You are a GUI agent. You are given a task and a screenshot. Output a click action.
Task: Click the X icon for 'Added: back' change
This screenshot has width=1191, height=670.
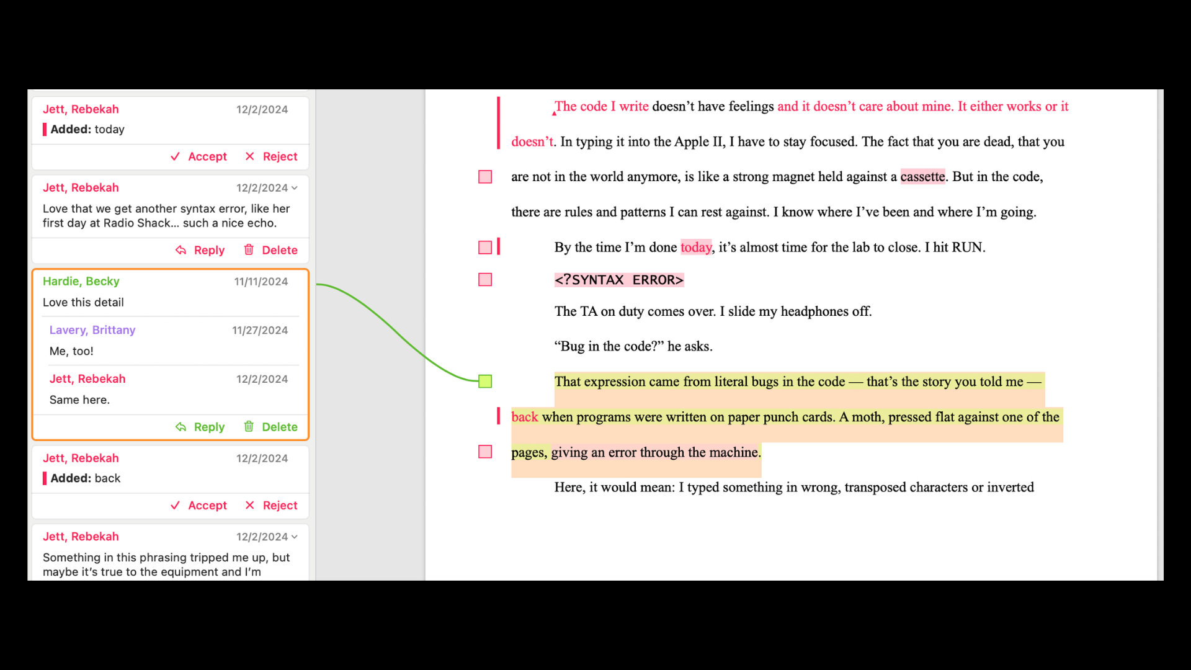[x=250, y=505]
